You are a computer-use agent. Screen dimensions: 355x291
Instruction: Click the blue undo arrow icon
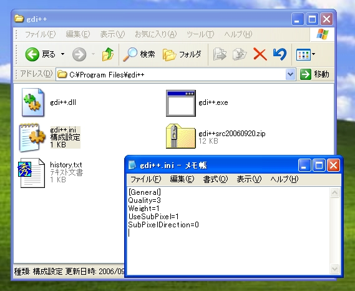pos(280,54)
